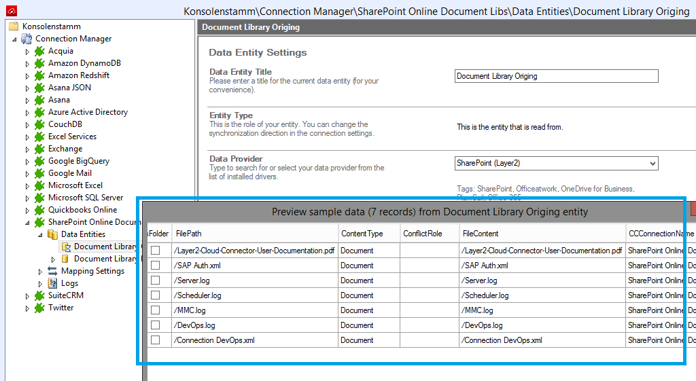Sort by the FilePath column header
This screenshot has height=381, width=696.
tap(254, 233)
